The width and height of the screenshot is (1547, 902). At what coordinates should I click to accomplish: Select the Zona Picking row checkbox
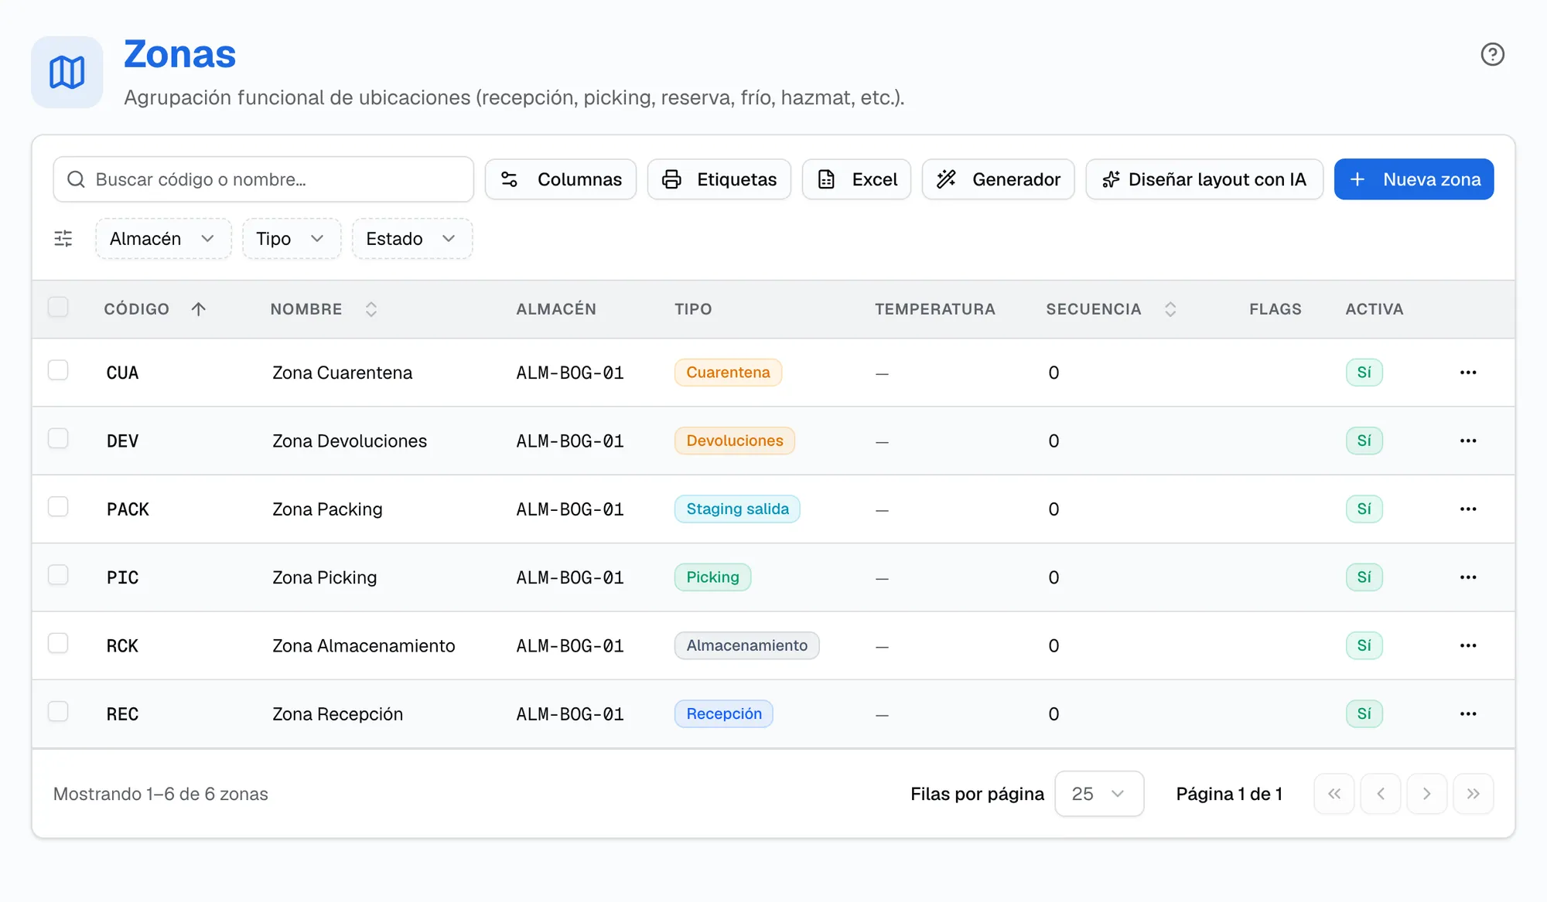[x=58, y=575]
